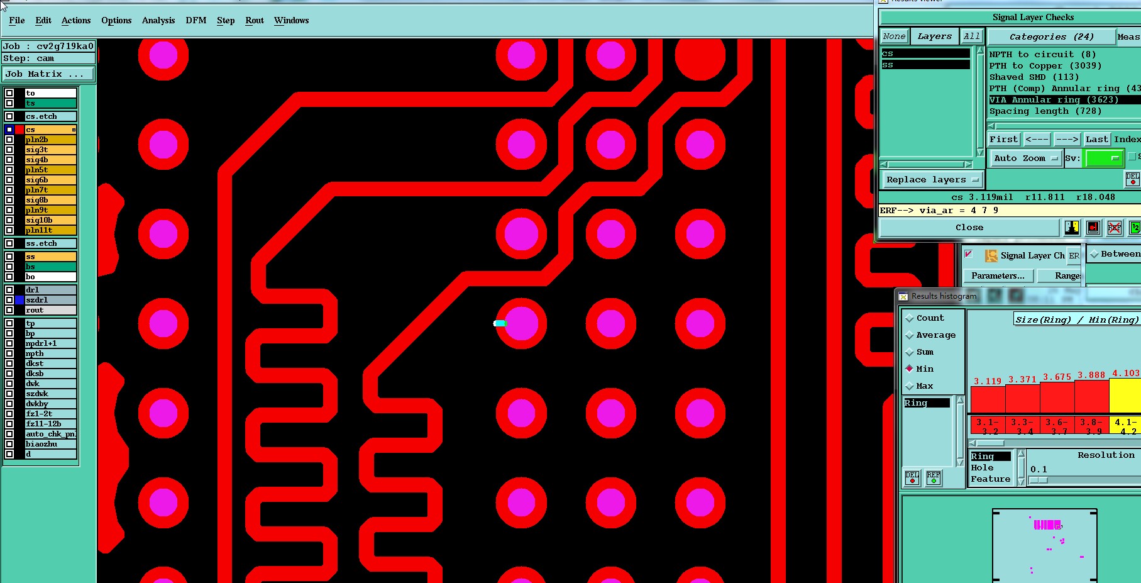The width and height of the screenshot is (1141, 583).
Task: Open the DFM menu
Action: pyautogui.click(x=196, y=21)
